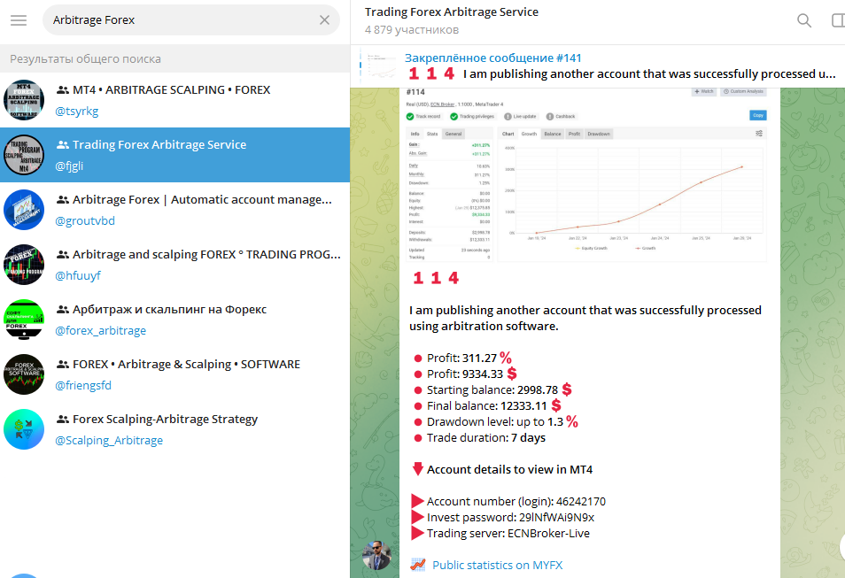Viewport: 845px width, 578px height.
Task: Click Account number (login): 46242170 line
Action: [x=508, y=502]
